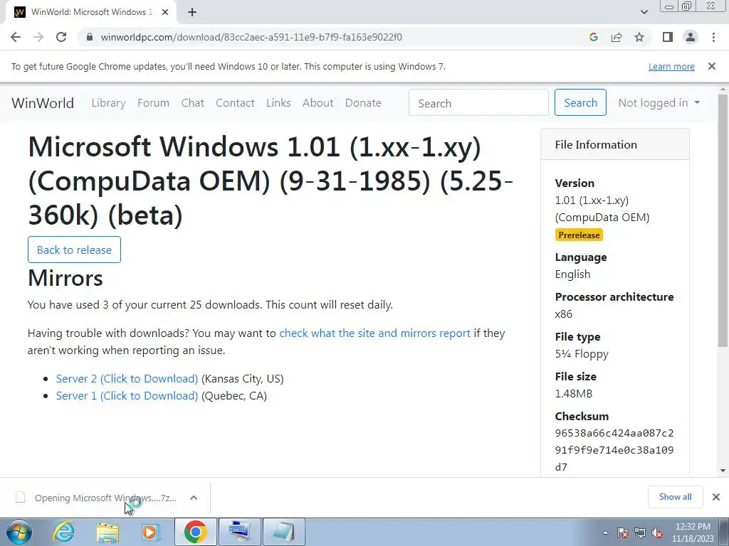Download from Server 2 Kansas City
This screenshot has height=546, width=729.
pos(127,379)
